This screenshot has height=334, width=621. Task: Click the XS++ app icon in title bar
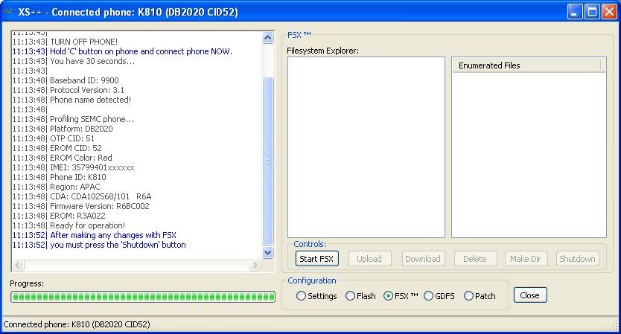(8, 12)
